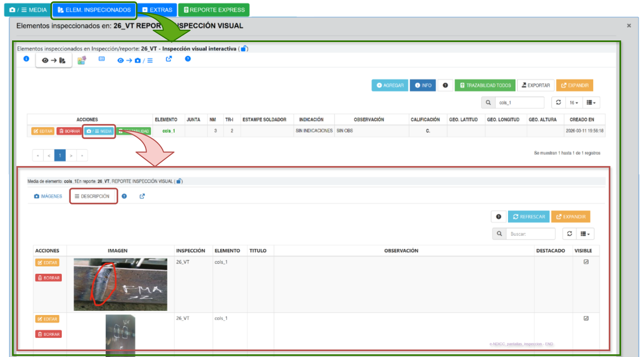Click refresh icon next to cols_1 search
Screen dimensions: 642x357
click(x=559, y=102)
